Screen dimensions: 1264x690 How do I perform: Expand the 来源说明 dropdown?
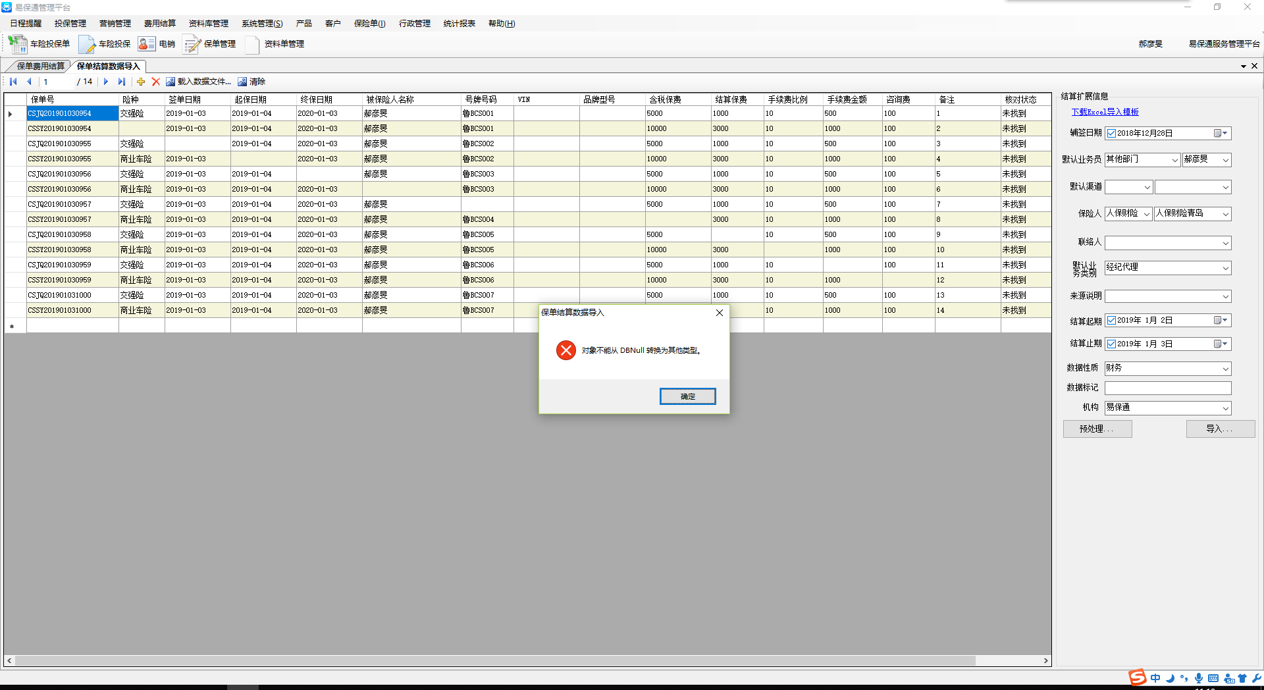pos(1225,297)
